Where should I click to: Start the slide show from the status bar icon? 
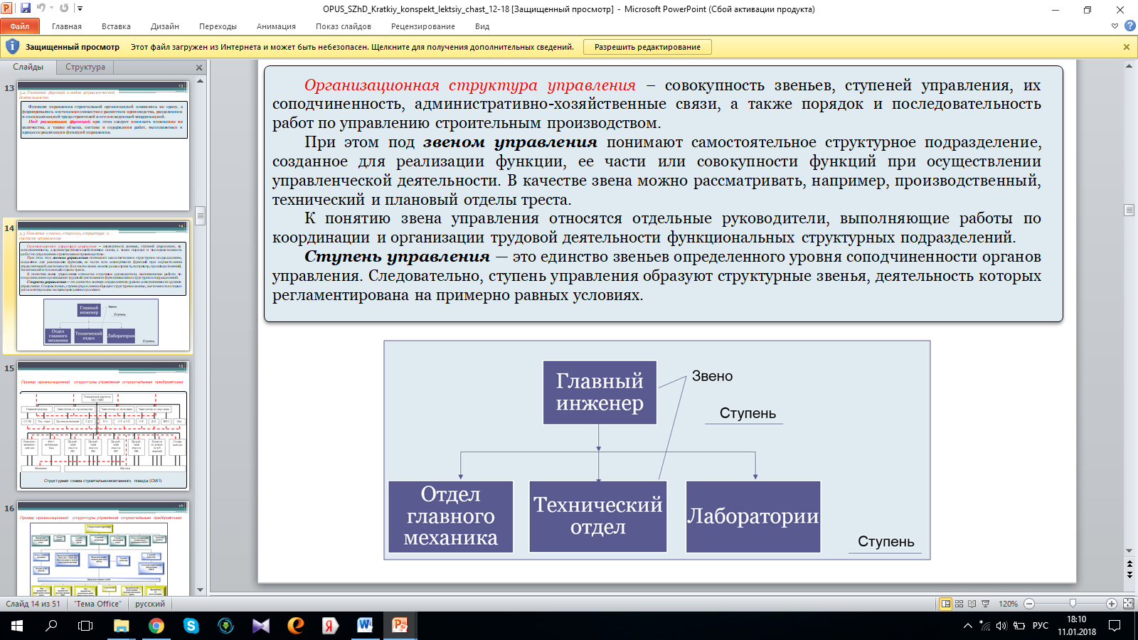point(986,604)
